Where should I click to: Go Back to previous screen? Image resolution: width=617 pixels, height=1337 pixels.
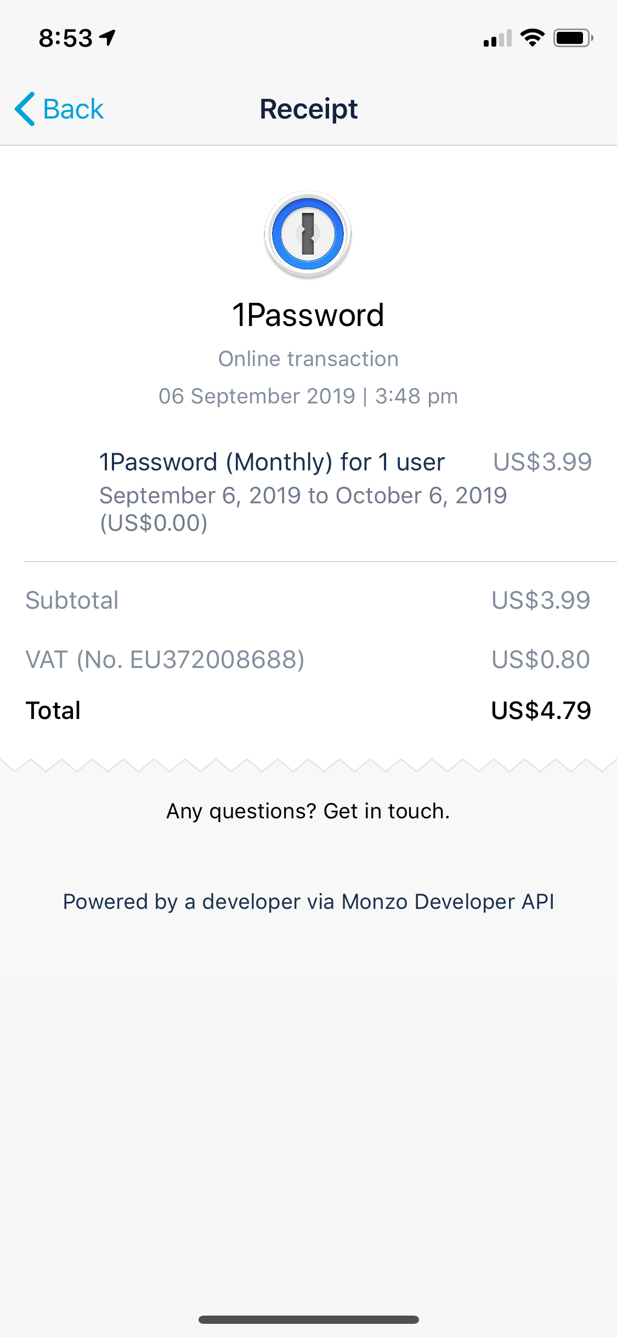(59, 109)
